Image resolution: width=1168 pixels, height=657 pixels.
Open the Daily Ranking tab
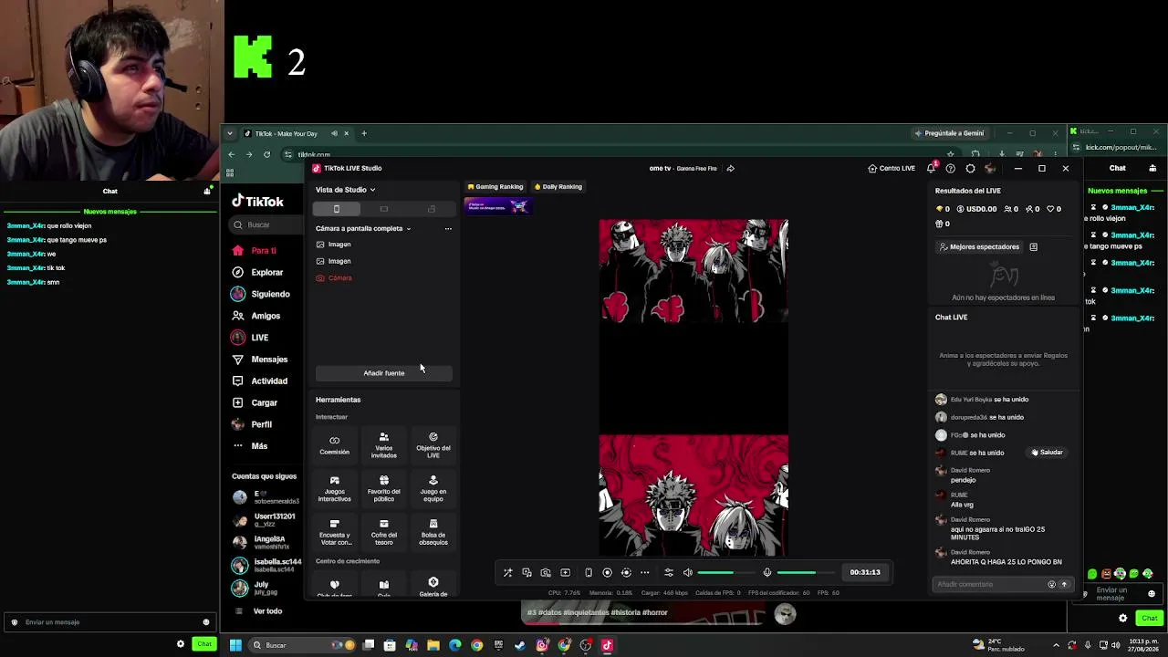pos(558,187)
